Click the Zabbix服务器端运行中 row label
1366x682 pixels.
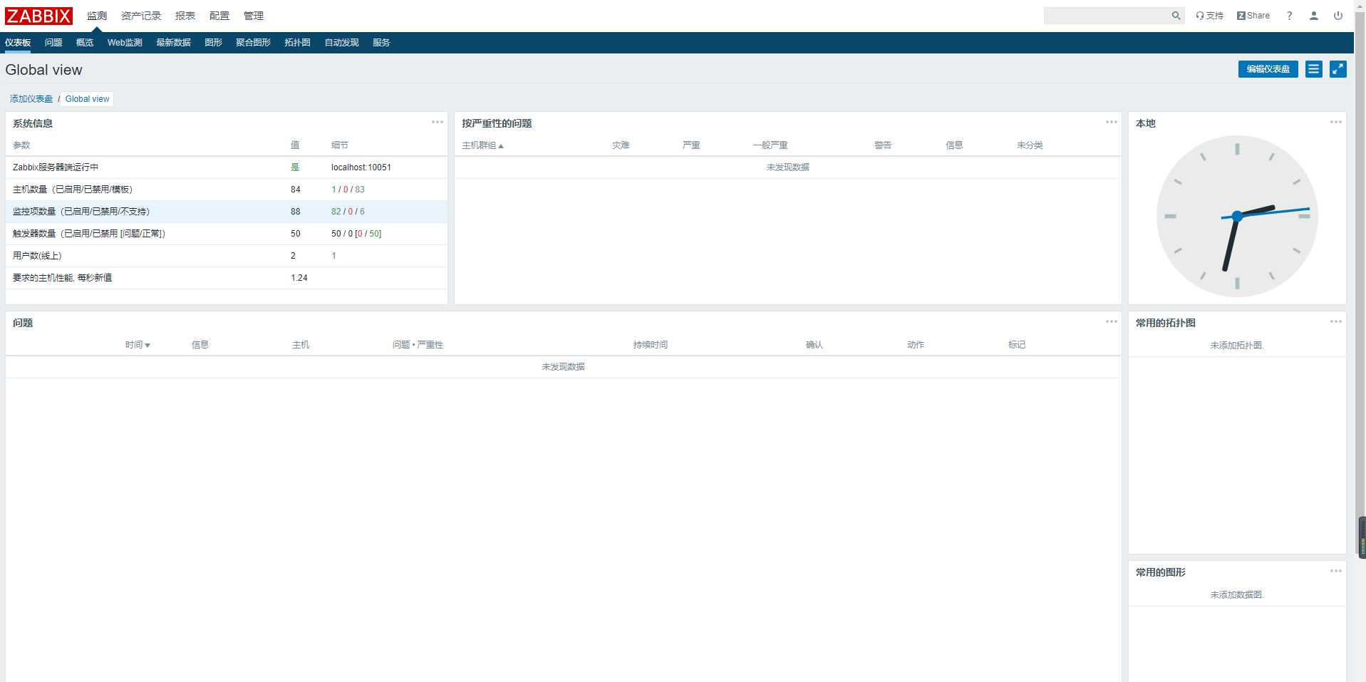[56, 167]
